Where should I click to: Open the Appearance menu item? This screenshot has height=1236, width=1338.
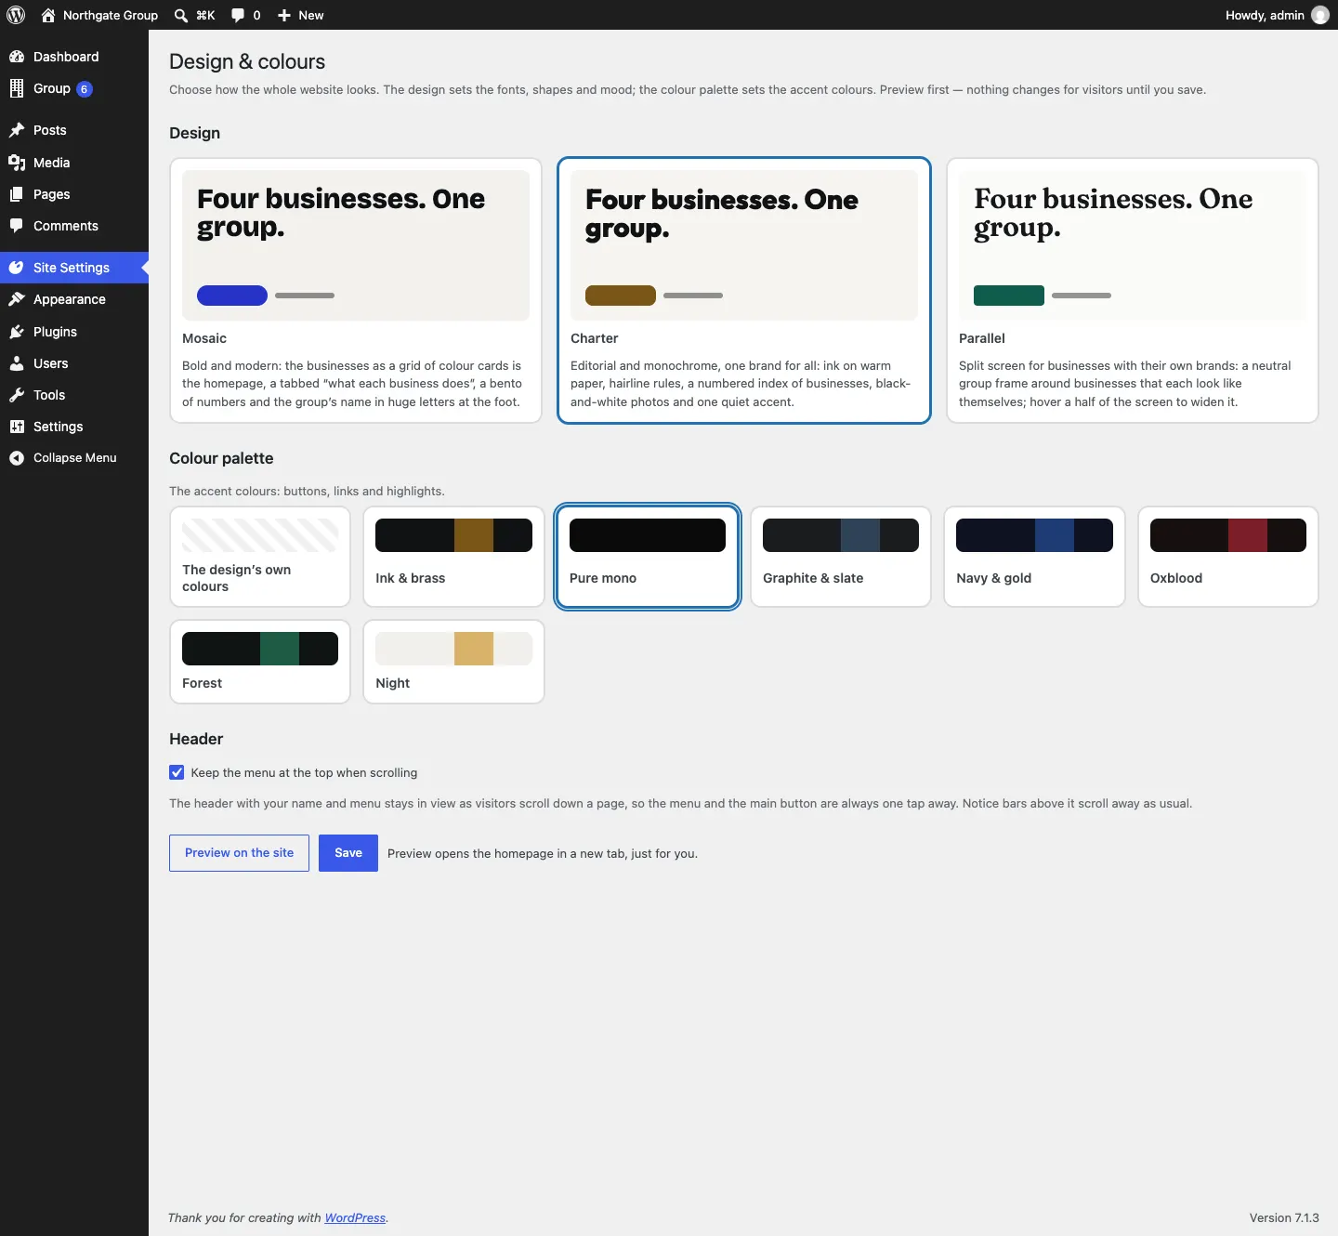pyautogui.click(x=74, y=299)
